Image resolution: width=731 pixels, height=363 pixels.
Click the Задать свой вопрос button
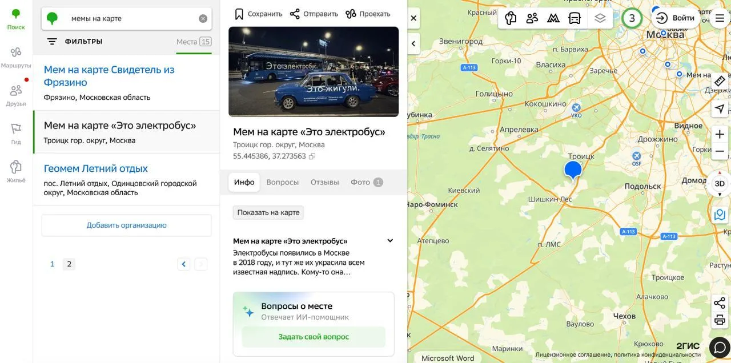coord(314,337)
